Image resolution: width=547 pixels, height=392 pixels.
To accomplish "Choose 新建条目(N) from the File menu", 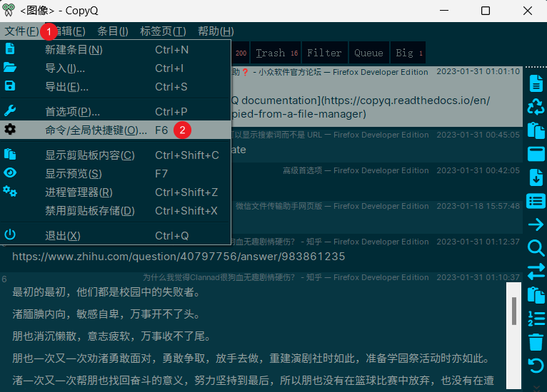I will 116,50.
